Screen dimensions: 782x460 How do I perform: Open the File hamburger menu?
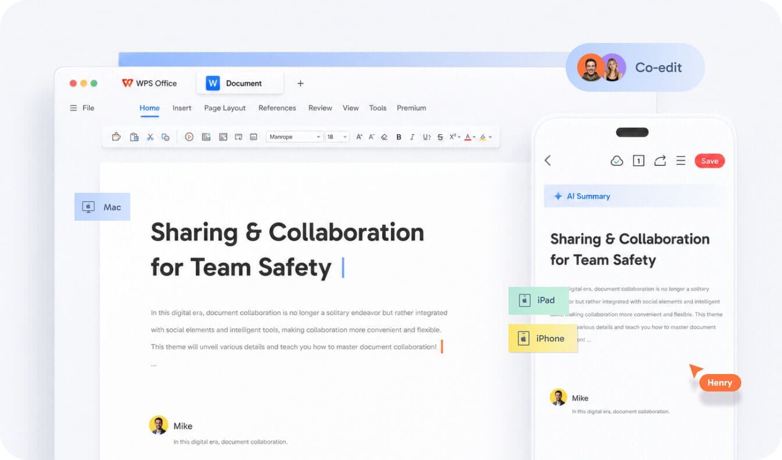(81, 108)
